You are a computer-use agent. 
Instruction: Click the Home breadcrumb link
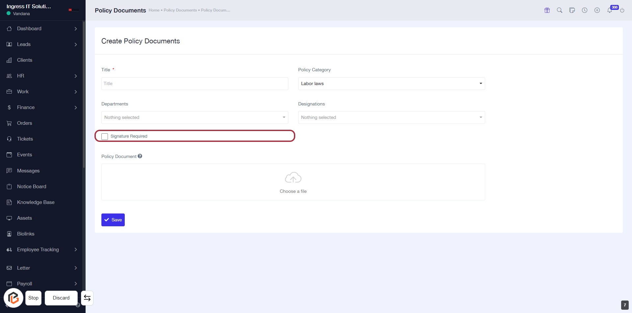click(x=154, y=10)
